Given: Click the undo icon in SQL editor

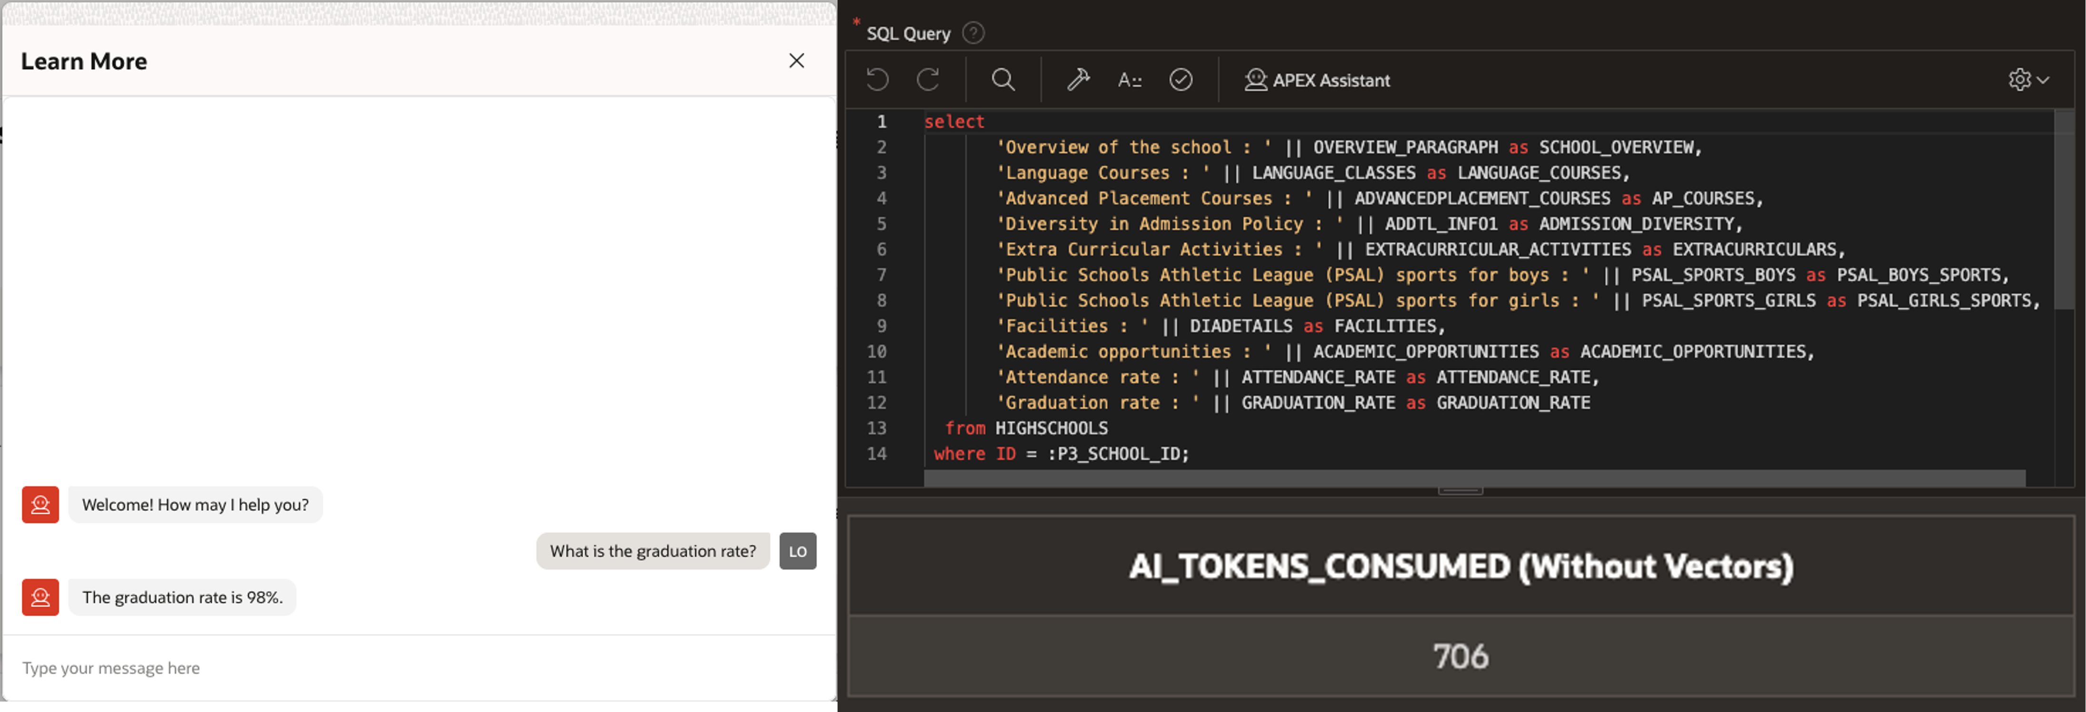Looking at the screenshot, I should pyautogui.click(x=877, y=79).
